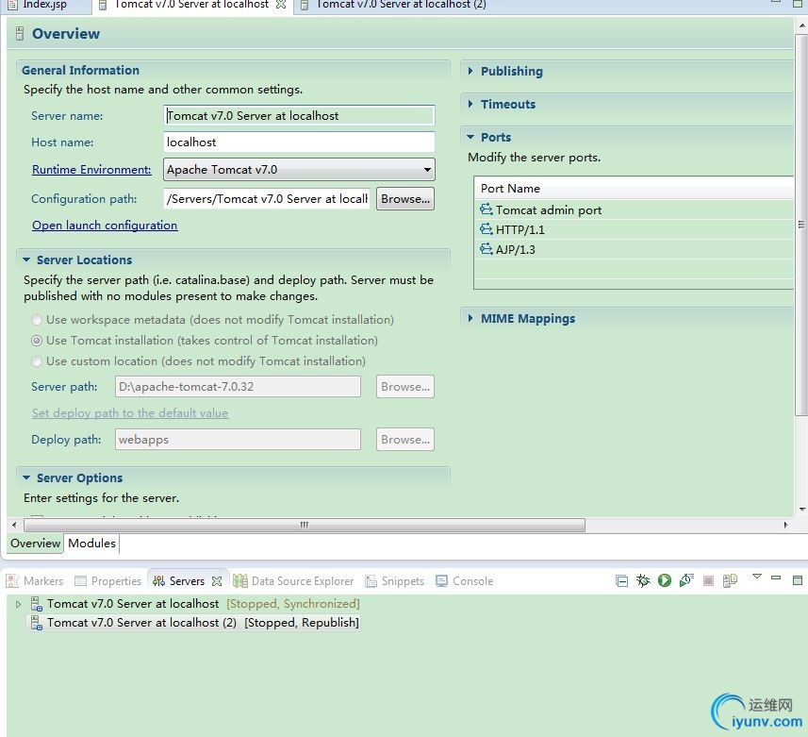Image resolution: width=808 pixels, height=737 pixels.
Task: Click the HTTP/1.1 port icon
Action: [486, 229]
